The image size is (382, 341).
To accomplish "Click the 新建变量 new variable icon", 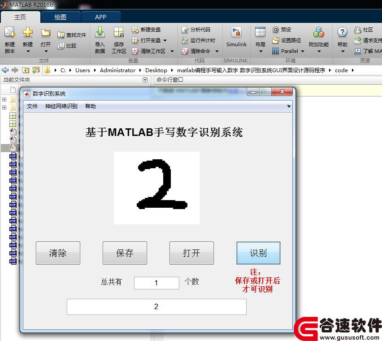I will pos(135,30).
